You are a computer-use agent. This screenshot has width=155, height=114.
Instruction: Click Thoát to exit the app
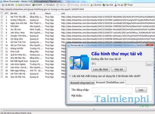[x=128, y=5]
